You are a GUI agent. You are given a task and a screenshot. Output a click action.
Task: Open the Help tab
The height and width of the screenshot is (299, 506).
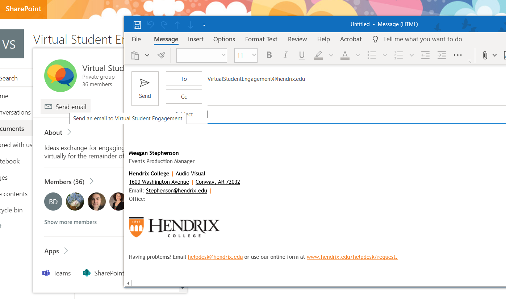pos(323,39)
